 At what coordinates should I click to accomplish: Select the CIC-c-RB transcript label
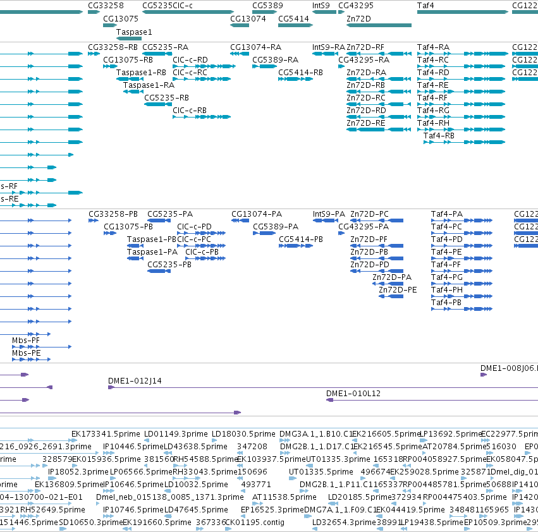(190, 111)
